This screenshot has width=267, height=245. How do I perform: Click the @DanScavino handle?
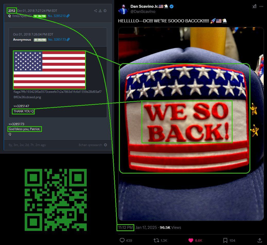[x=143, y=12]
